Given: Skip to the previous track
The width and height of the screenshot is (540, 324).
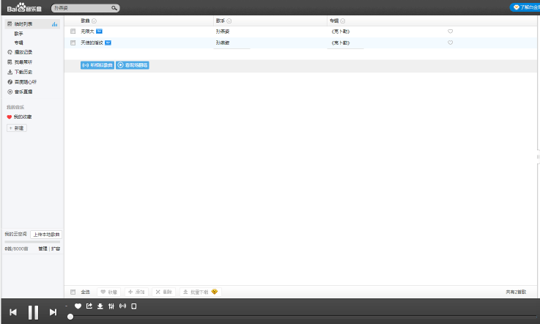Looking at the screenshot, I should coord(13,312).
